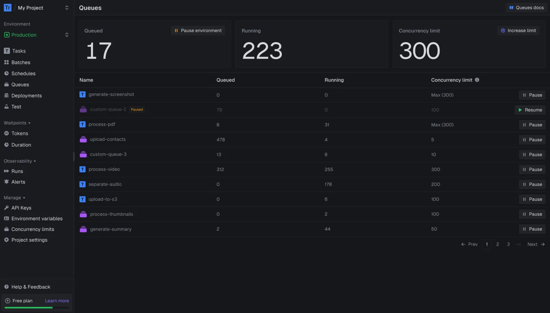This screenshot has width=550, height=313.
Task: Open Schedules clock icon
Action: 7,74
